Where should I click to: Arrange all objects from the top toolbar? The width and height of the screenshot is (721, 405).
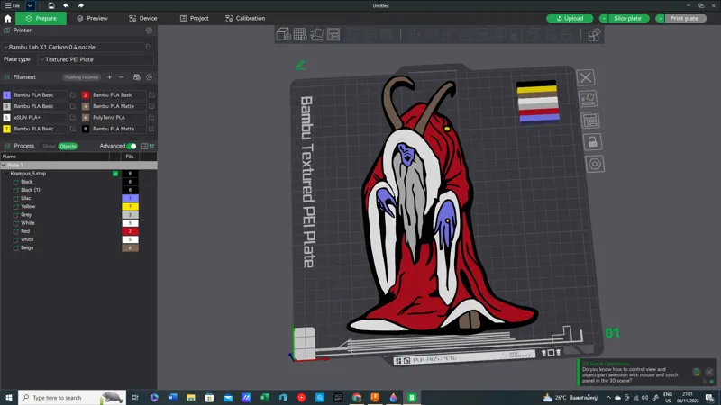pyautogui.click(x=333, y=34)
